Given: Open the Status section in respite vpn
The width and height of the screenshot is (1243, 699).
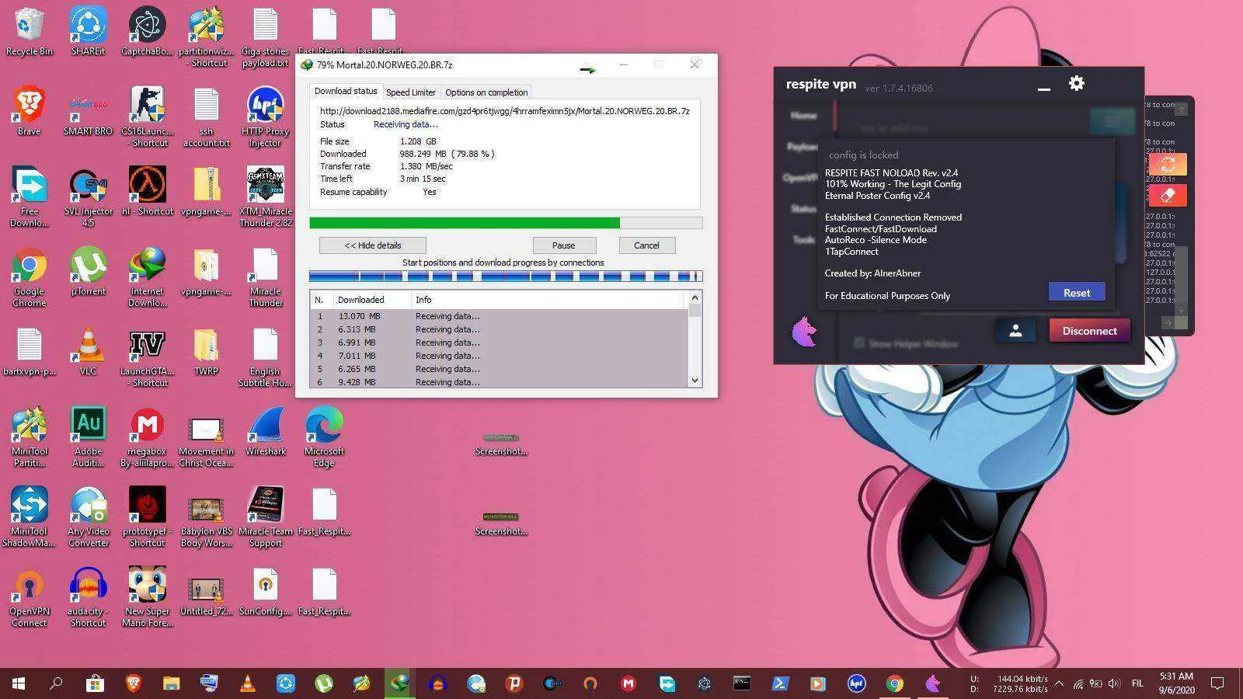Looking at the screenshot, I should pyautogui.click(x=803, y=208).
